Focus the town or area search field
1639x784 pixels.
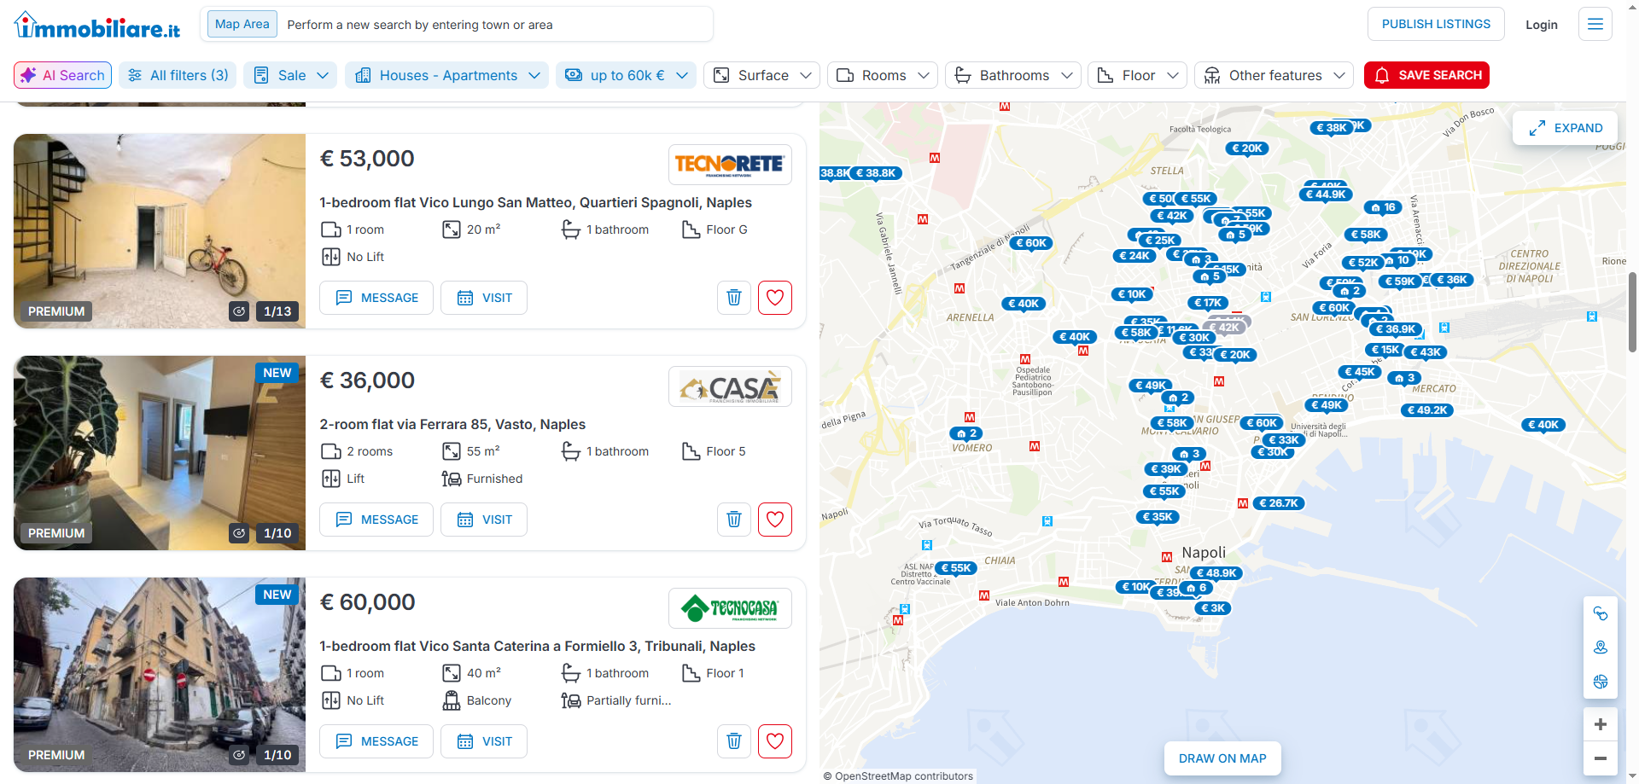click(495, 25)
